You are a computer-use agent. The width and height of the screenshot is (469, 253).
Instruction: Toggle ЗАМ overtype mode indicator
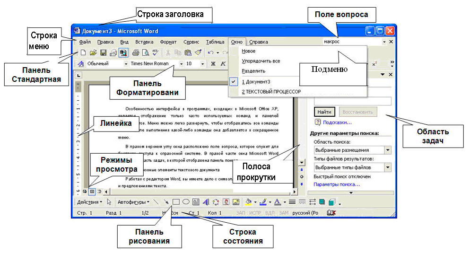click(x=284, y=213)
